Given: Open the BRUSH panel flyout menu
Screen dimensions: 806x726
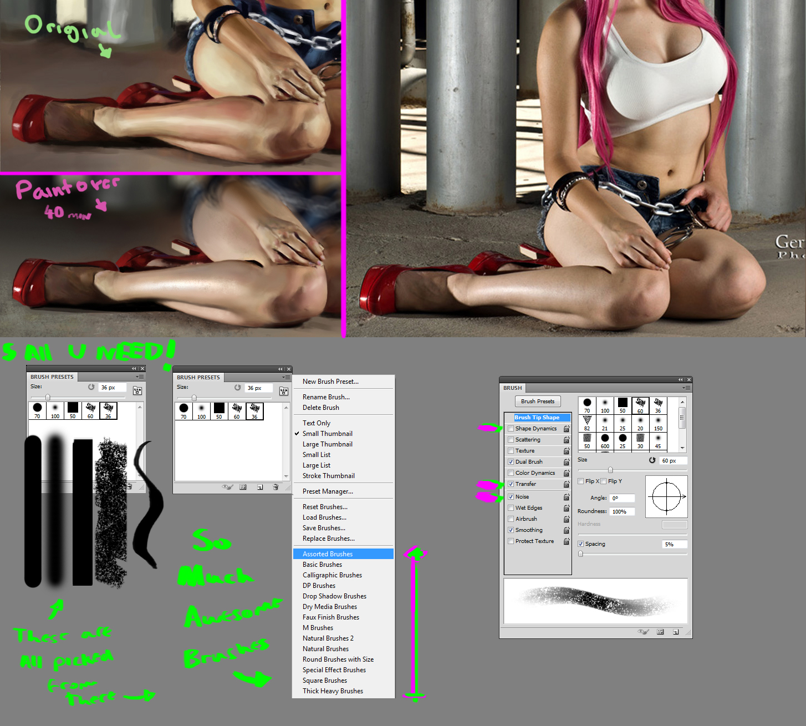Looking at the screenshot, I should [686, 388].
